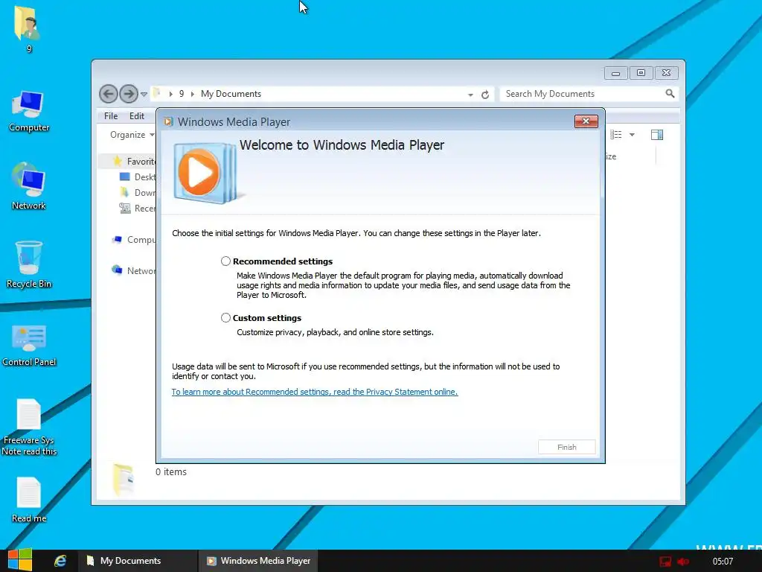Open the Organize dropdown menu
The image size is (762, 572).
pos(132,135)
